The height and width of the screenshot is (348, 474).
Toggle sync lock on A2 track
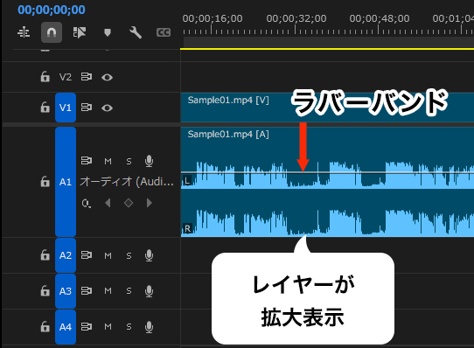(87, 255)
